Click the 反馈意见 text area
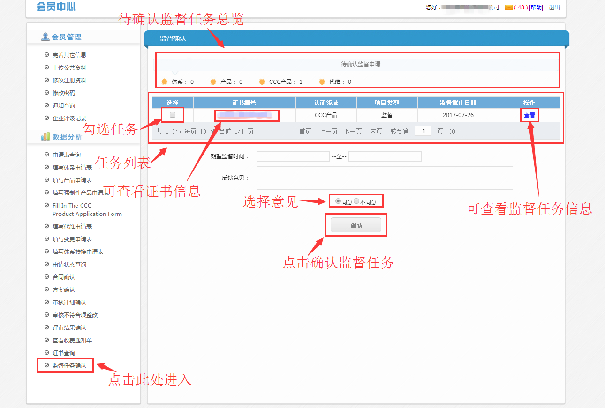This screenshot has height=408, width=605. click(384, 178)
